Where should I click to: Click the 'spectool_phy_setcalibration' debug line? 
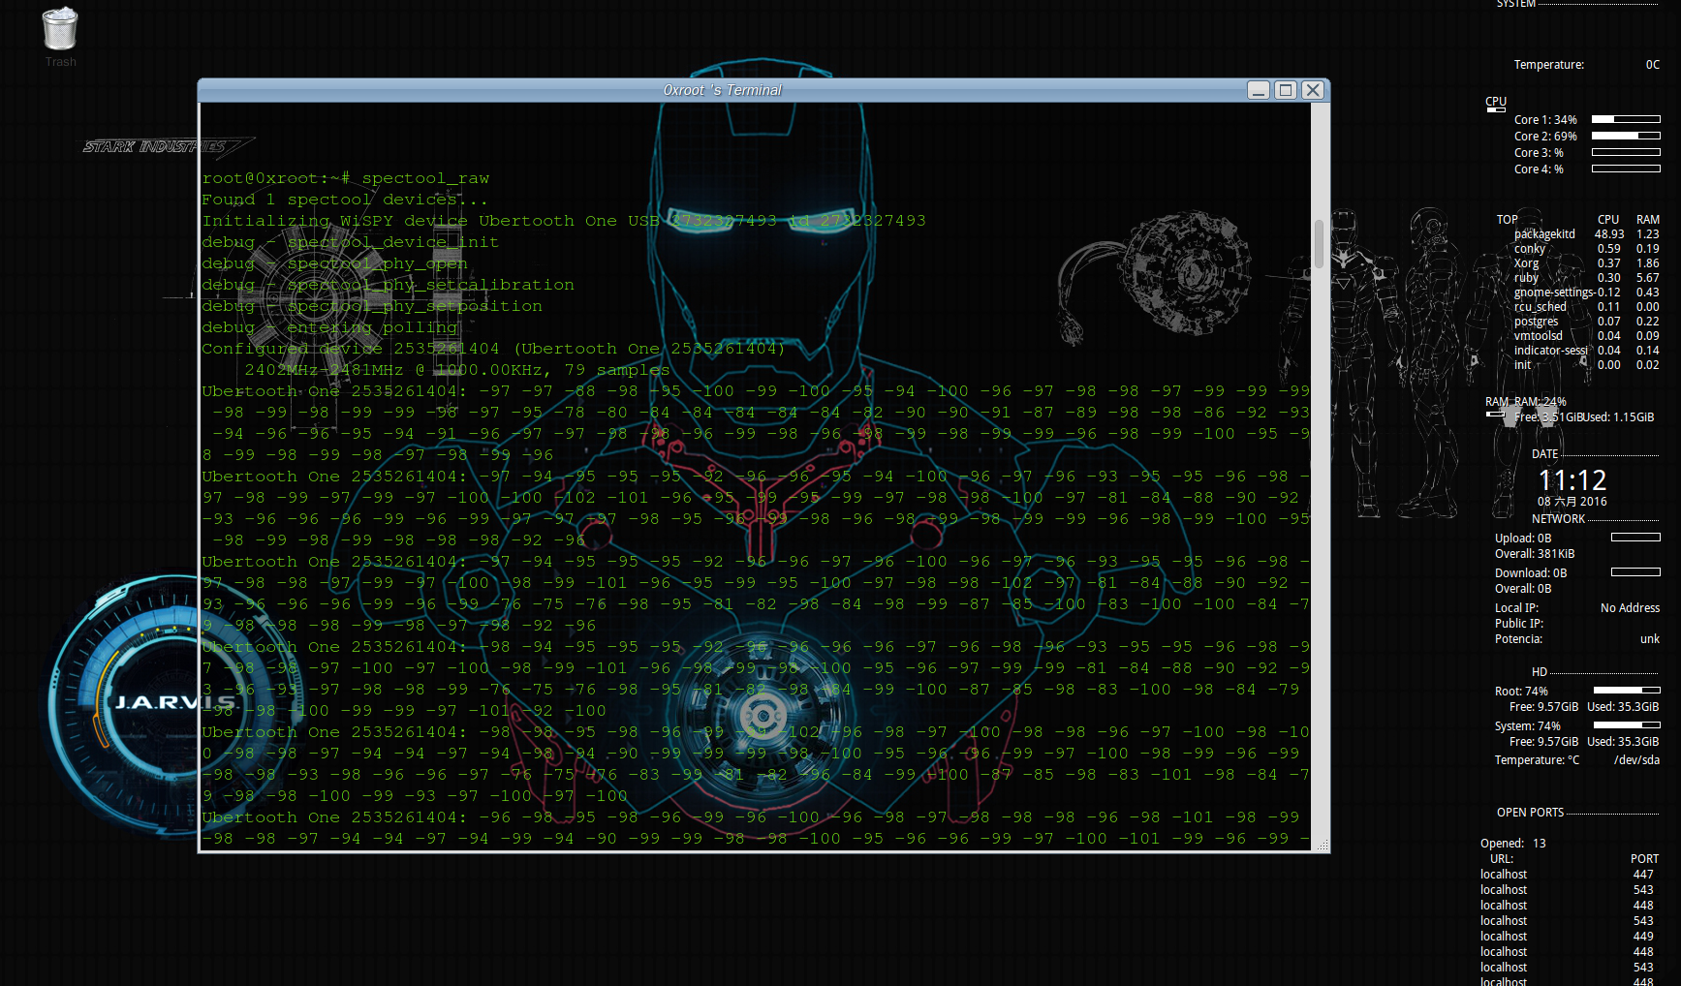388,285
